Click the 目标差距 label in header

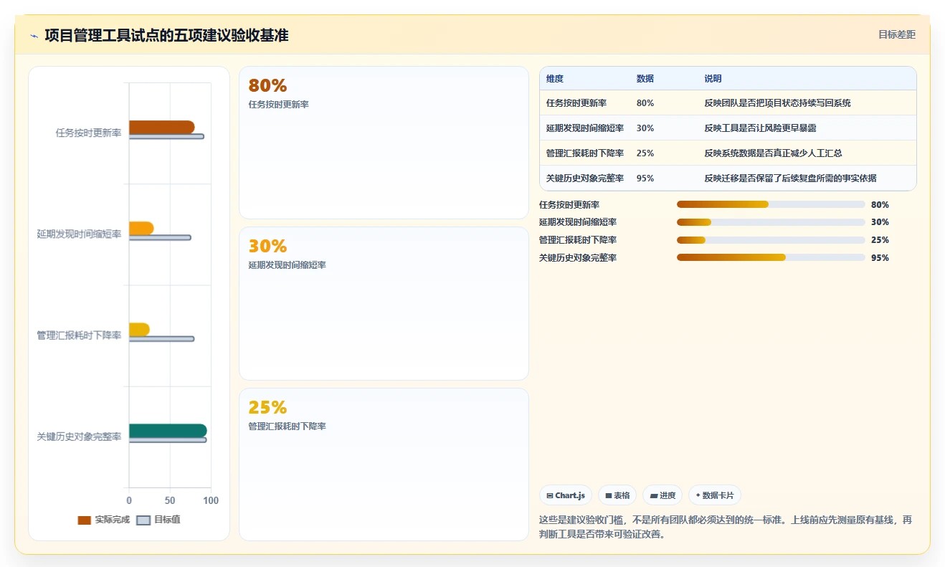pos(897,34)
